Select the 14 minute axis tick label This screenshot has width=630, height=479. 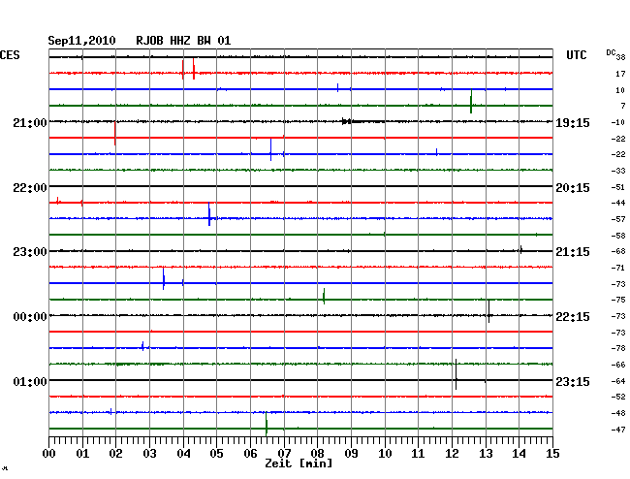tap(520, 454)
